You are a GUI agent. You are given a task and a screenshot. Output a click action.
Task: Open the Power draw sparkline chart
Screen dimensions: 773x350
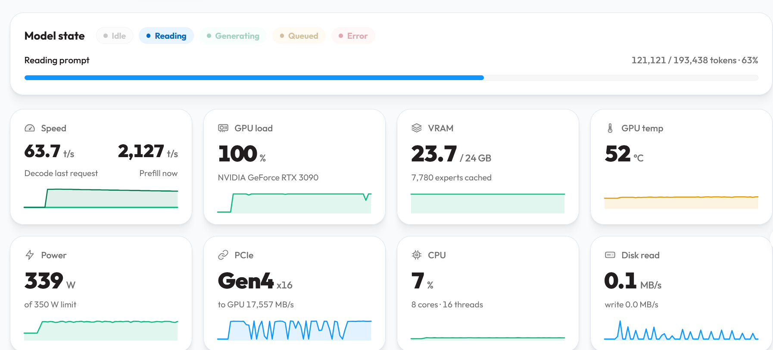(x=101, y=330)
